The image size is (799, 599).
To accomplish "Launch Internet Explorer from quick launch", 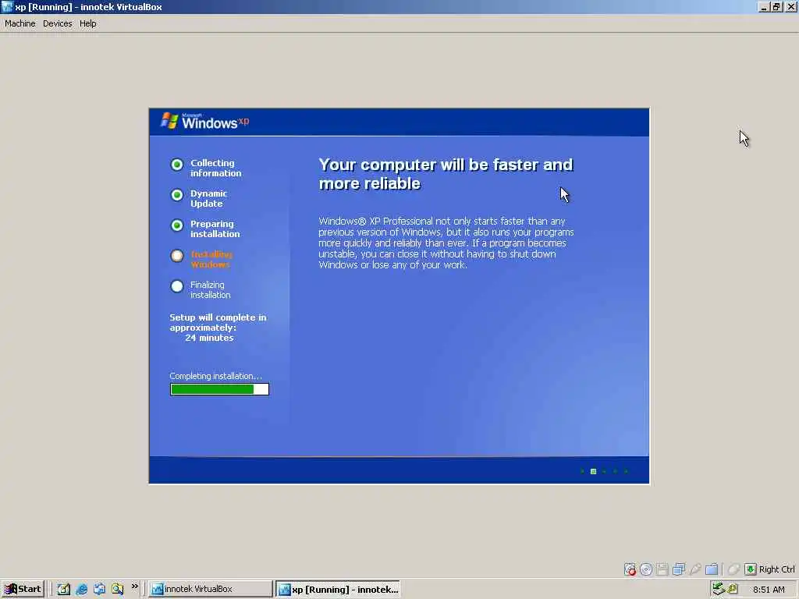I will 81,590.
